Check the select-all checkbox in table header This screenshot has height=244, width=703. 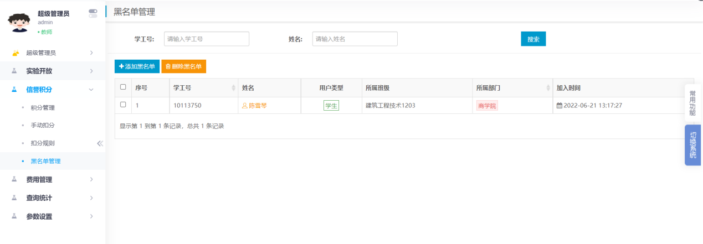pos(123,87)
